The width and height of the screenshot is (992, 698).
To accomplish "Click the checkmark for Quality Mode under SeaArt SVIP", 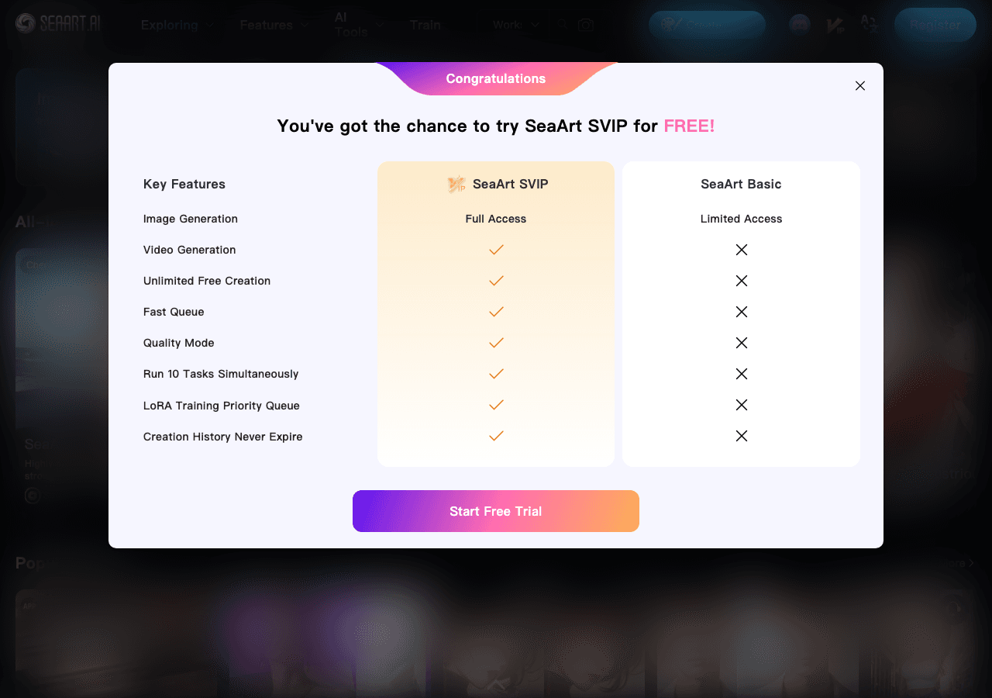I will coord(495,343).
